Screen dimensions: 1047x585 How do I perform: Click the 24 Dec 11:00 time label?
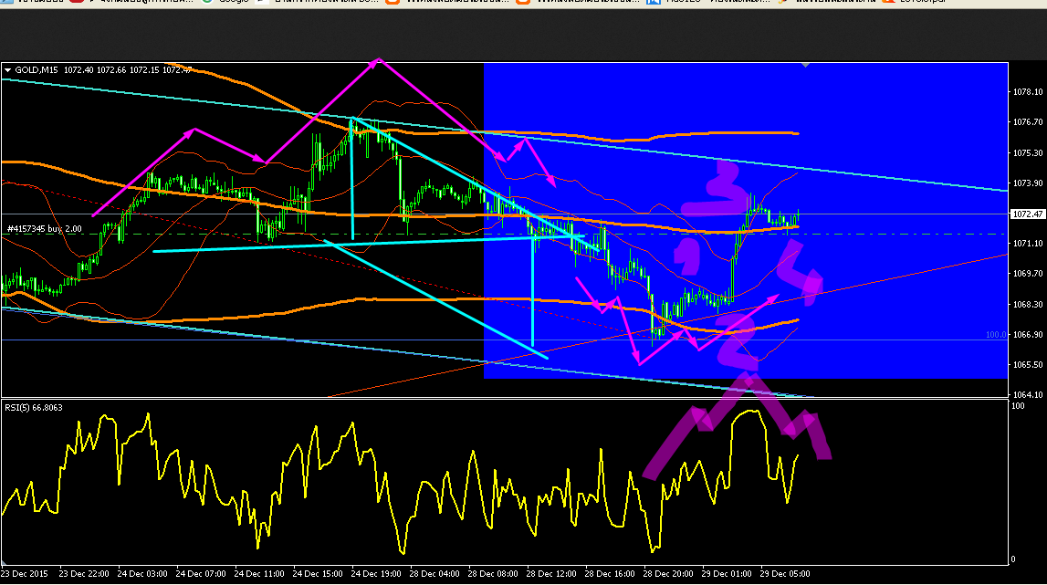(x=259, y=574)
